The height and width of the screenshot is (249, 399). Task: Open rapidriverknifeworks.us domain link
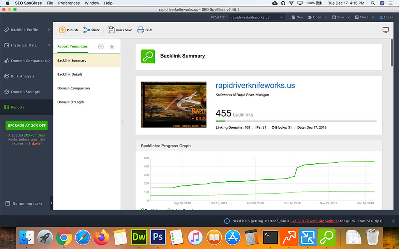click(255, 85)
